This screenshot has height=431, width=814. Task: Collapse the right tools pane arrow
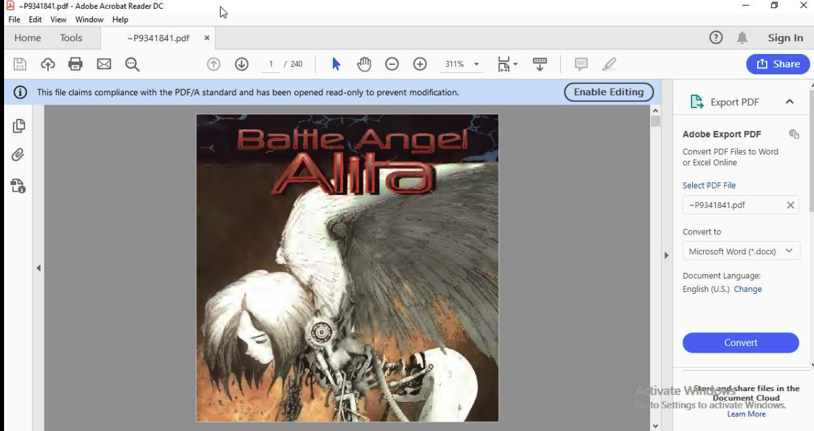(x=666, y=255)
